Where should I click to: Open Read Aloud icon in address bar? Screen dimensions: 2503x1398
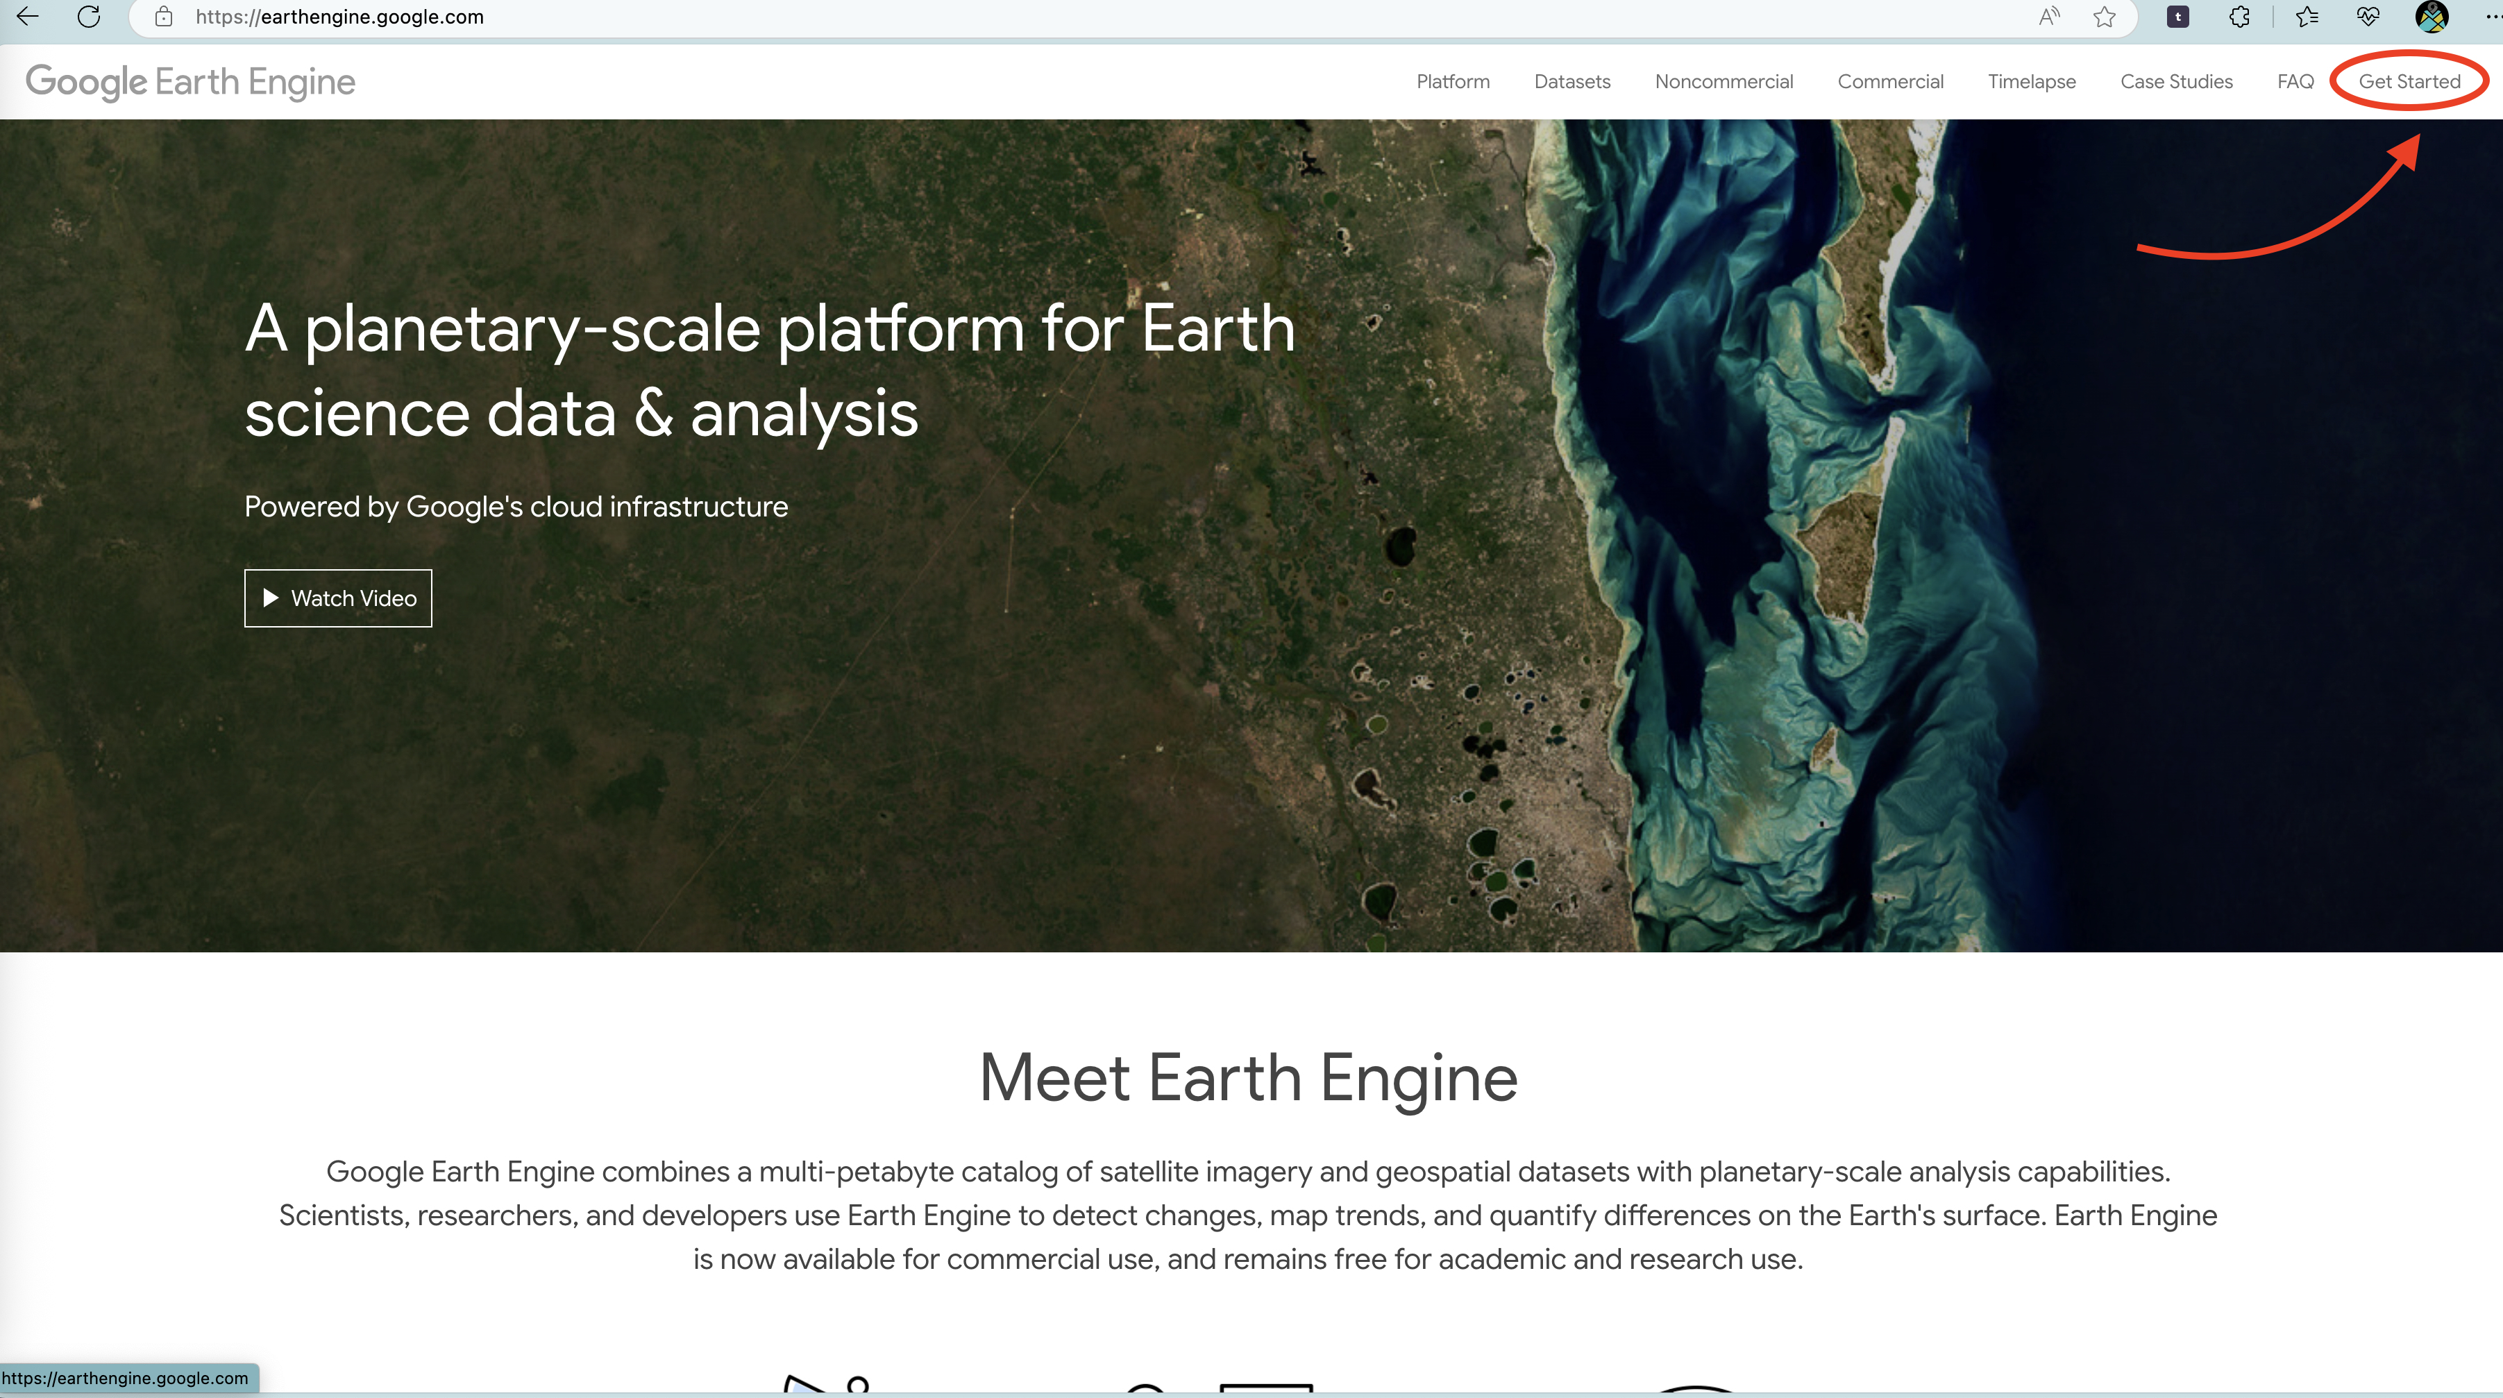coord(2049,17)
